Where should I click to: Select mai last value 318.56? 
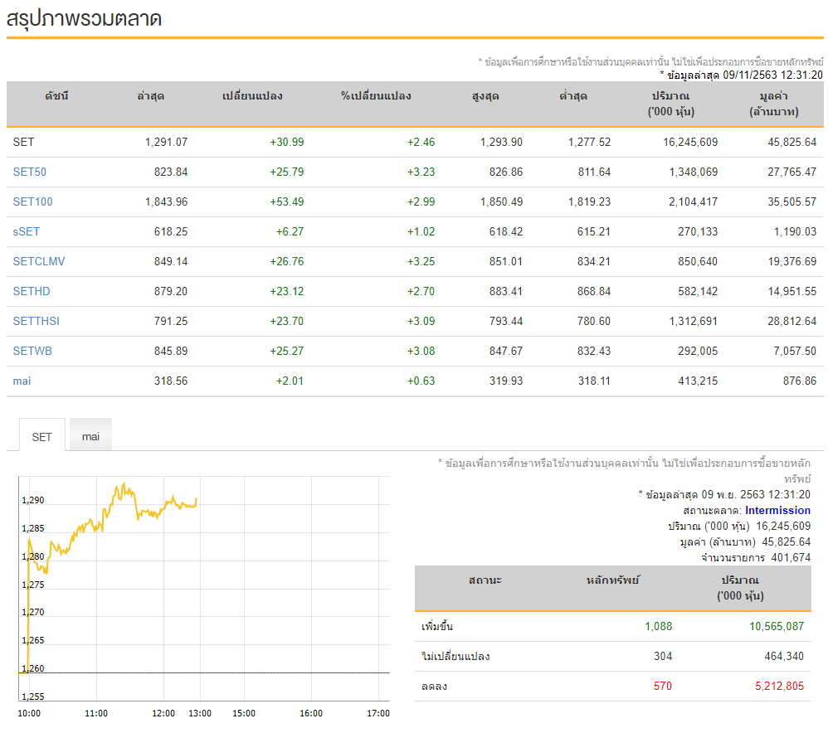coord(171,381)
